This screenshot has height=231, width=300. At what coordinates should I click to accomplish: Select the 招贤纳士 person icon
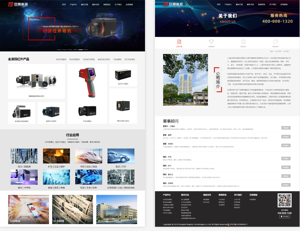tap(243, 42)
